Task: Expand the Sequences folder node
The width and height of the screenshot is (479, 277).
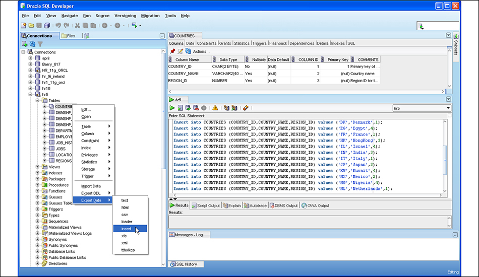Action: (x=37, y=221)
